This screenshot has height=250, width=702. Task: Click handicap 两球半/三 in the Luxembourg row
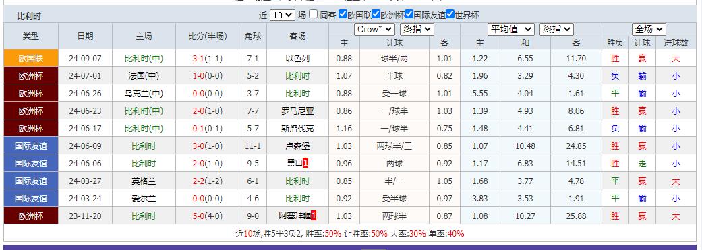pyautogui.click(x=394, y=146)
